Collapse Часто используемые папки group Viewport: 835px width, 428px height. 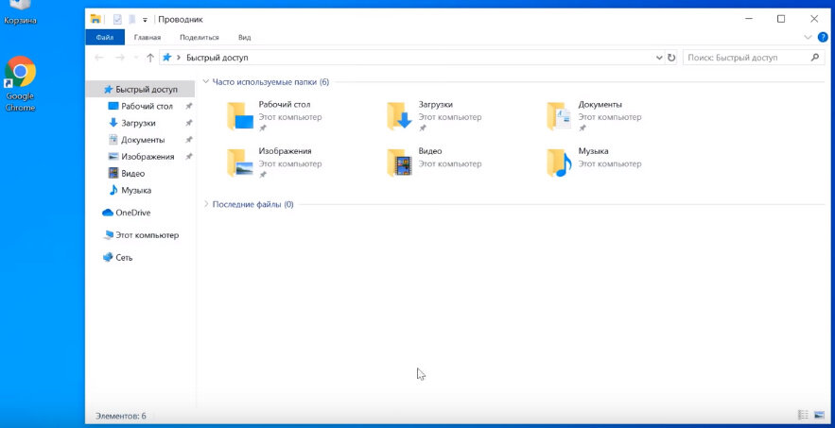pyautogui.click(x=205, y=81)
